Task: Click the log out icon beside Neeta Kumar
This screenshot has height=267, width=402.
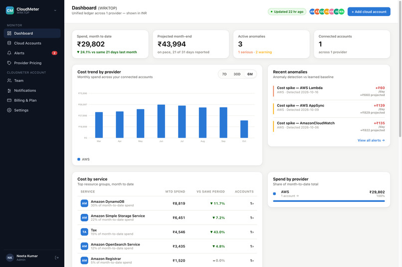Action: (57, 258)
